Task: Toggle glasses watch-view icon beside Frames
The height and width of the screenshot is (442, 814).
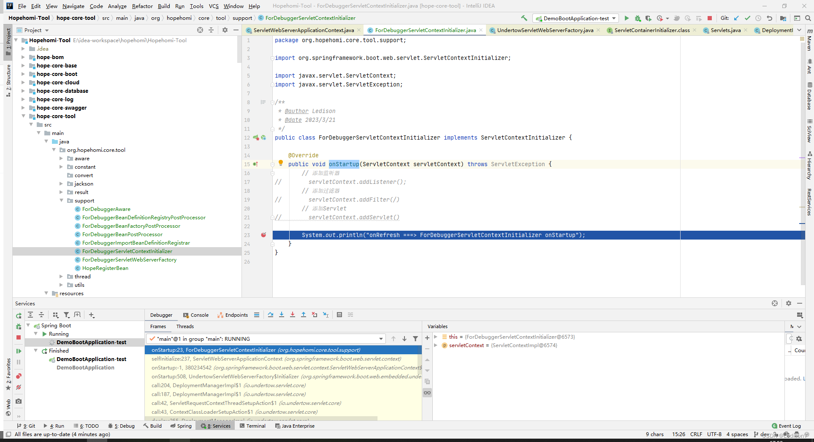Action: 427,393
